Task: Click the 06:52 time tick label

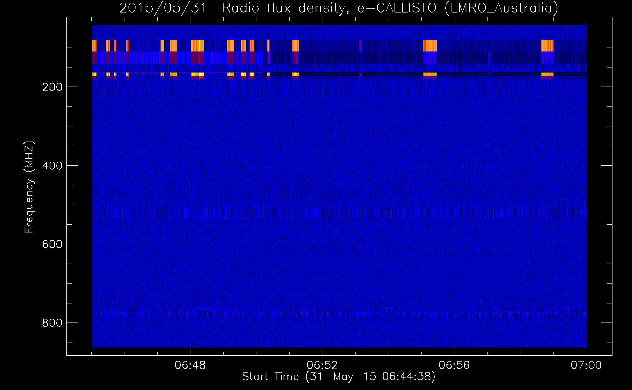Action: coord(322,365)
